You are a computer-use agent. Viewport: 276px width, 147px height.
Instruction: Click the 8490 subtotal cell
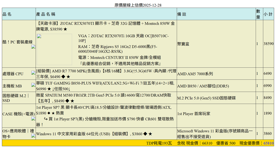[x=269, y=98]
